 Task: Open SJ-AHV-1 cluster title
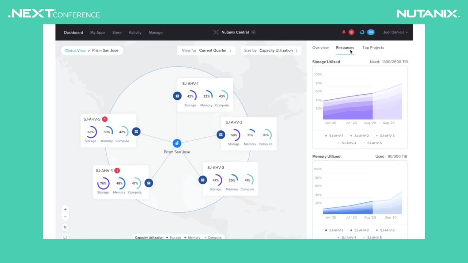point(190,84)
